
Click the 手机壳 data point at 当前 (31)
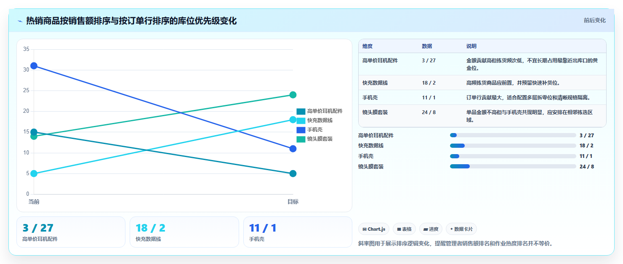pyautogui.click(x=34, y=66)
